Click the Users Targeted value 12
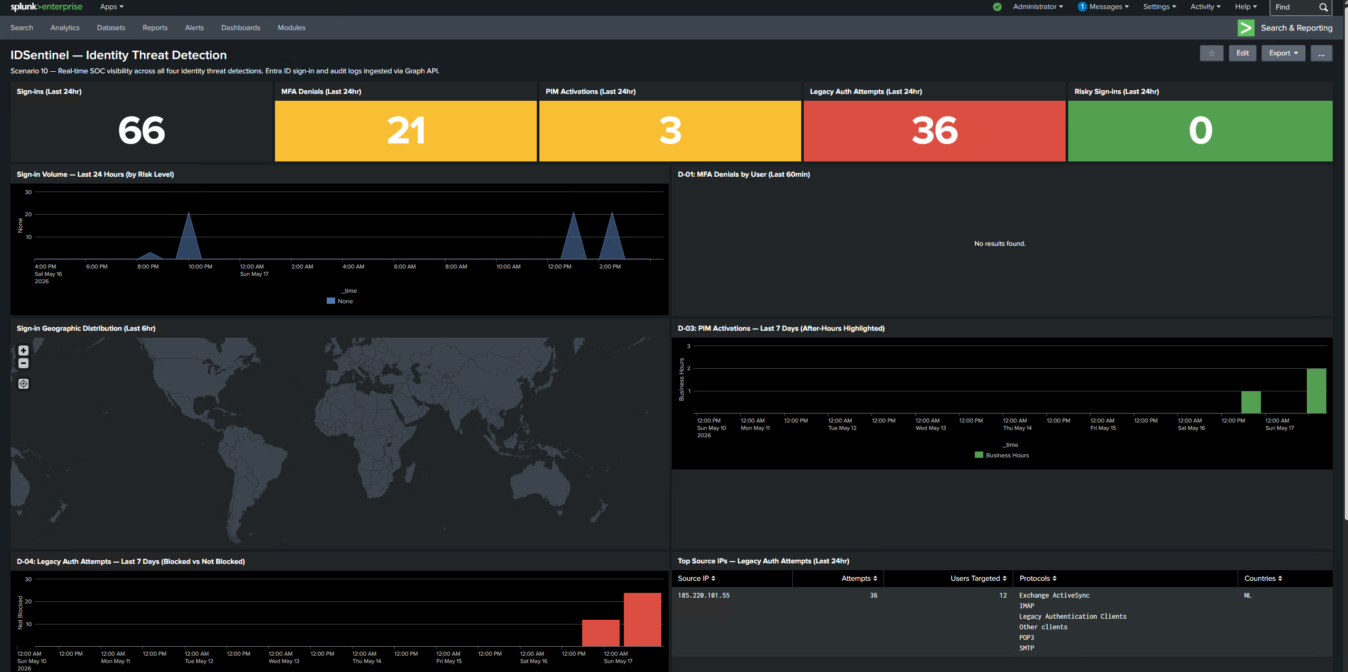This screenshot has height=672, width=1348. [1003, 596]
